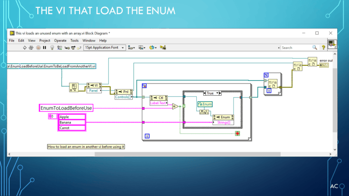Click the vertical scrollbar up arrow
Viewport: 349px width, 196px height.
(x=335, y=54)
